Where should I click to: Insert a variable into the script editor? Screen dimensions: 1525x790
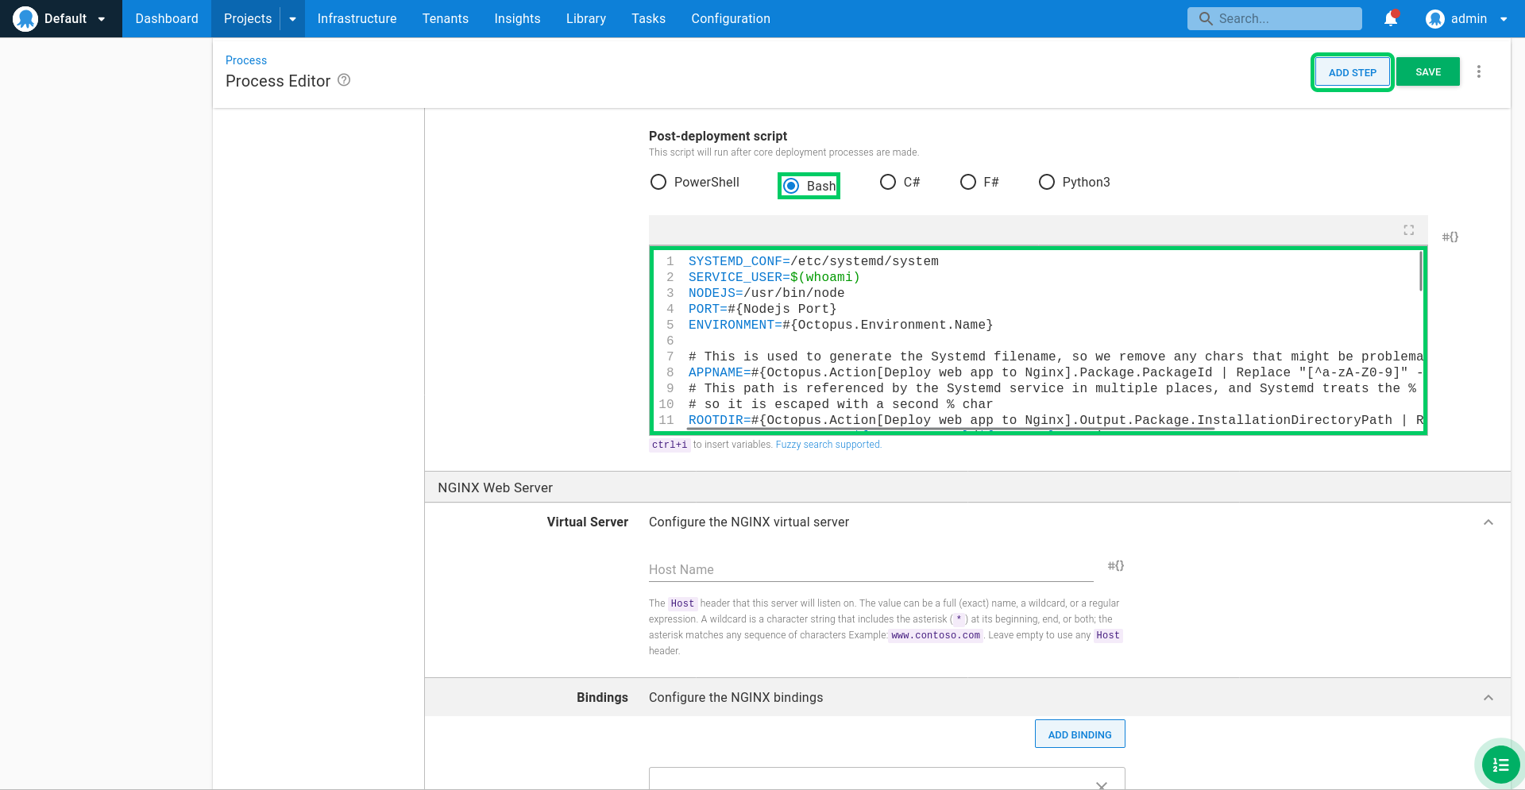pos(1450,237)
